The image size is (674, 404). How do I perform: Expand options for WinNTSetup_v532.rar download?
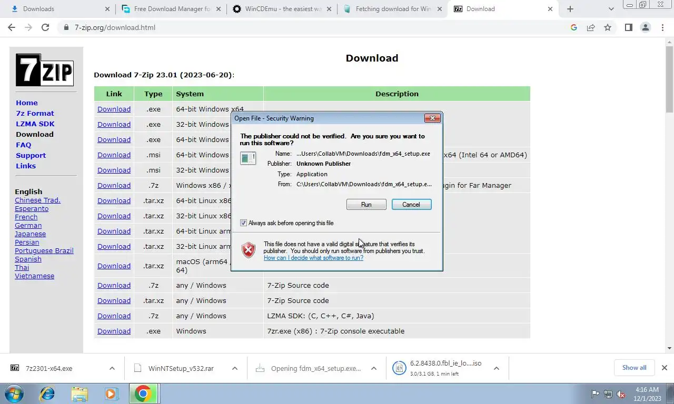coord(235,368)
